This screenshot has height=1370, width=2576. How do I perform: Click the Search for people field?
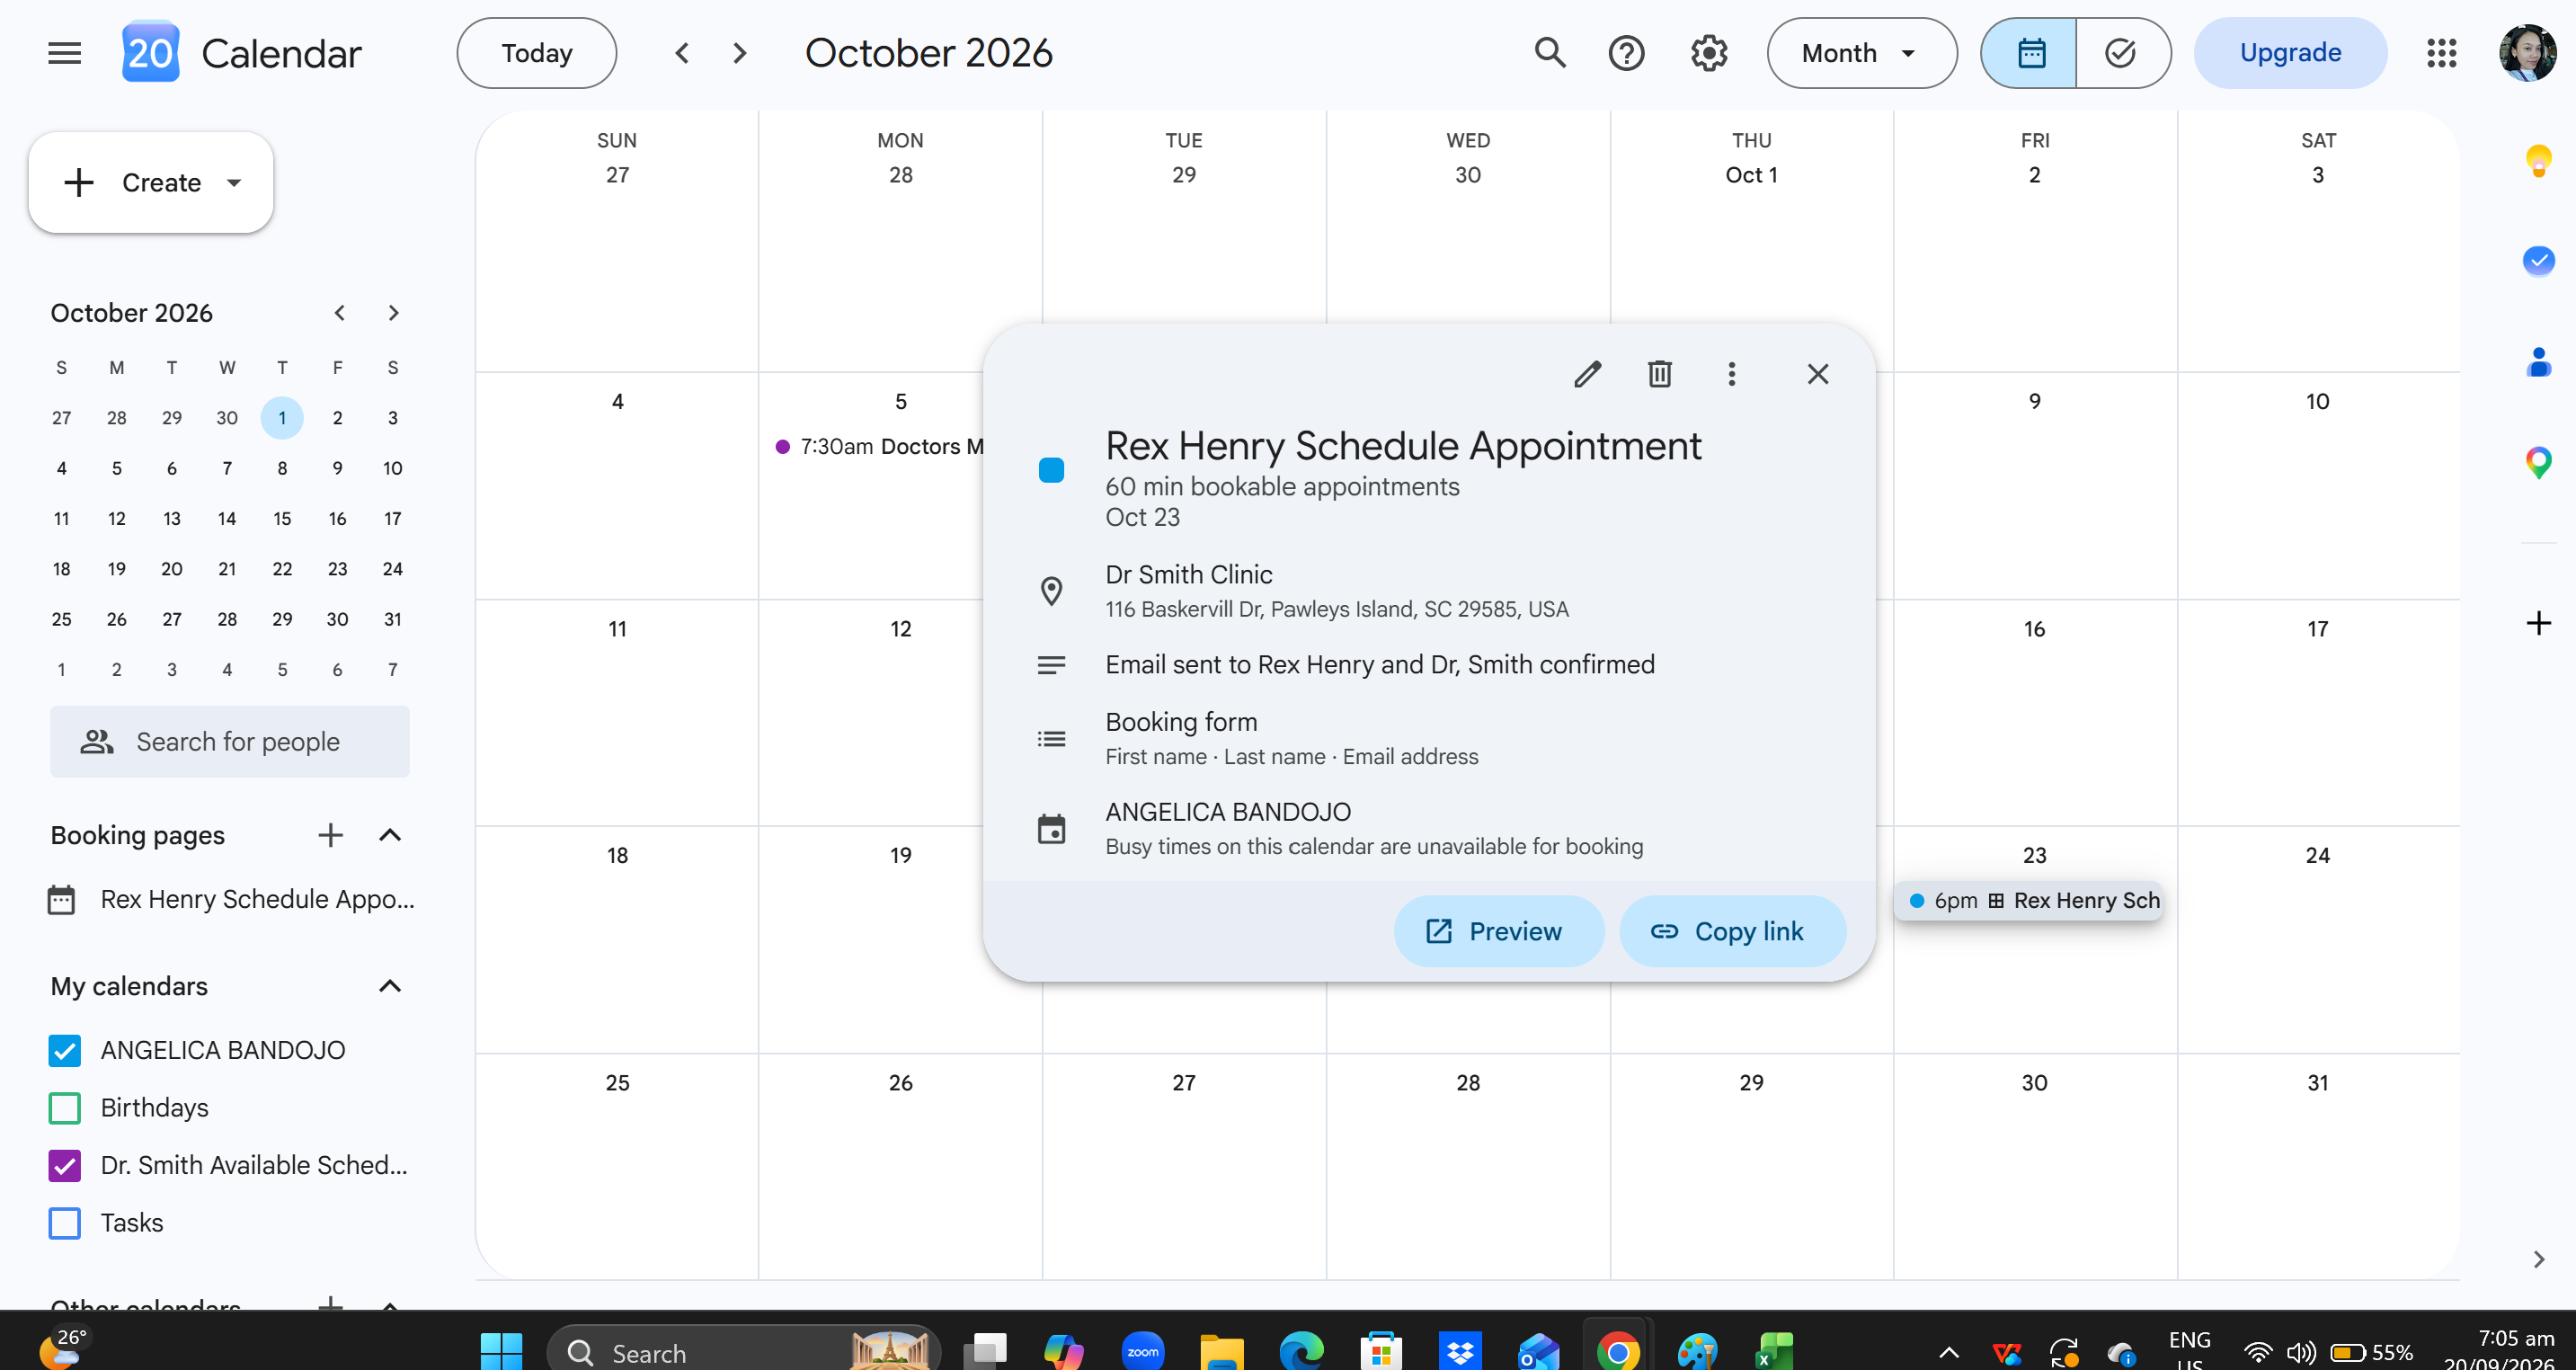[230, 742]
